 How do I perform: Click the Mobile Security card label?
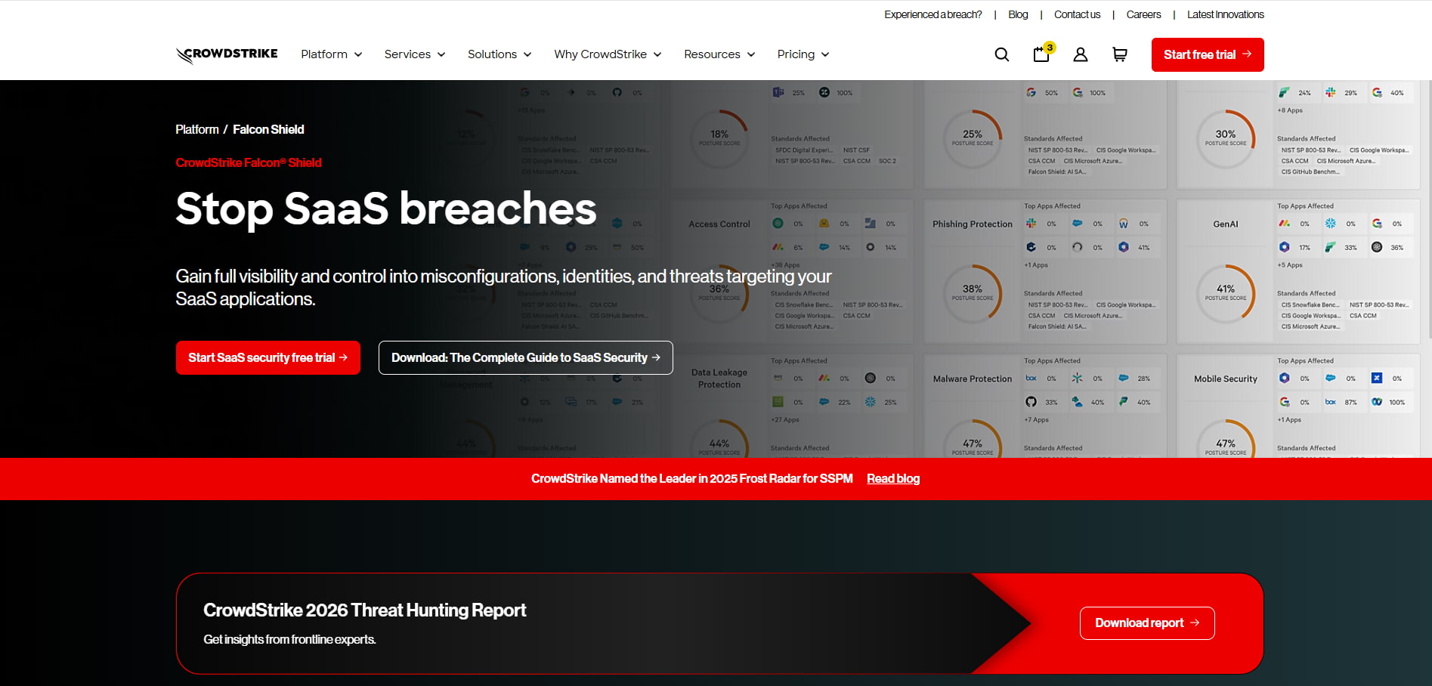(1226, 379)
